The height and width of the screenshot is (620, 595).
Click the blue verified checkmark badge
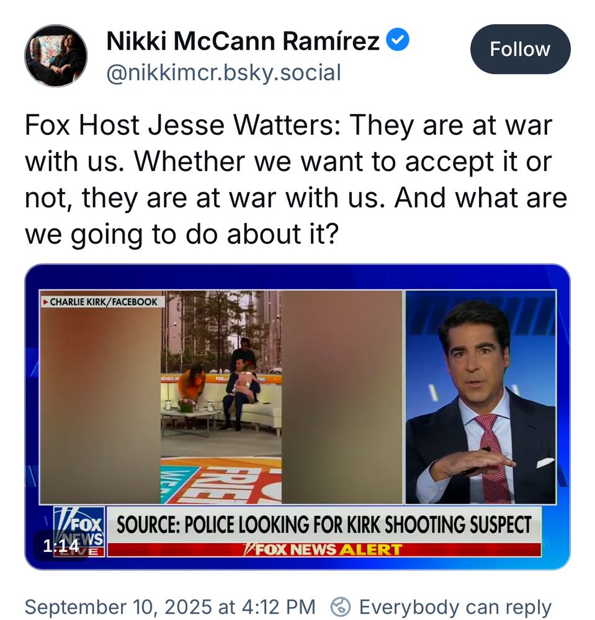point(398,40)
